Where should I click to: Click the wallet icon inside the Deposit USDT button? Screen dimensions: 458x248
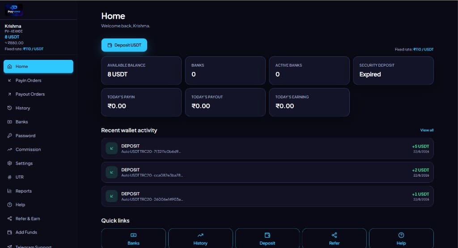(x=110, y=45)
